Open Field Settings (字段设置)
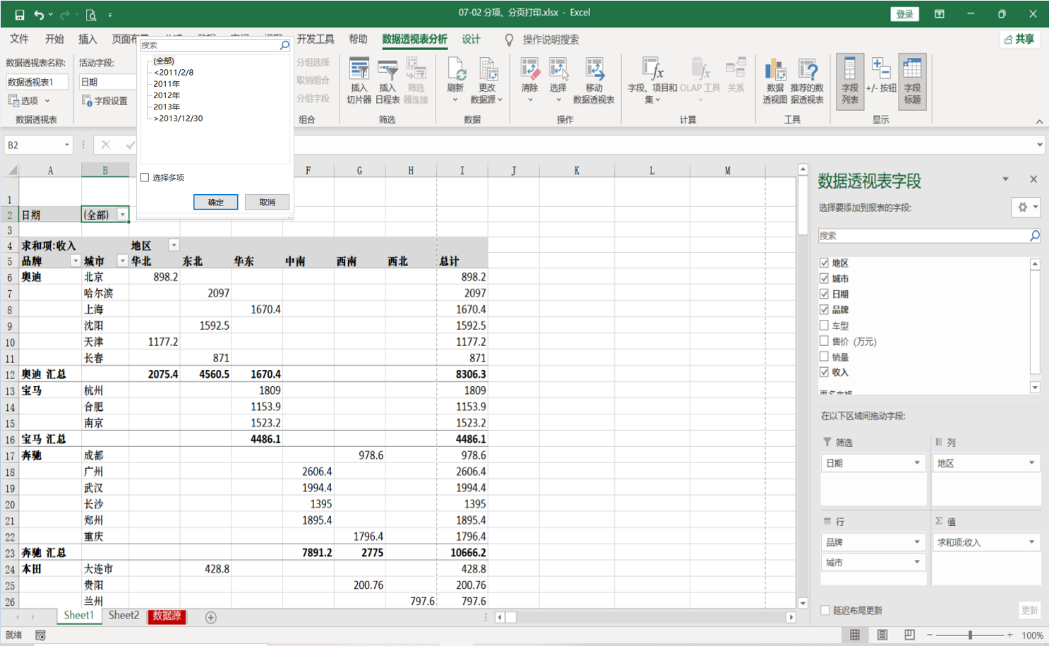Image resolution: width=1049 pixels, height=646 pixels. tap(105, 101)
